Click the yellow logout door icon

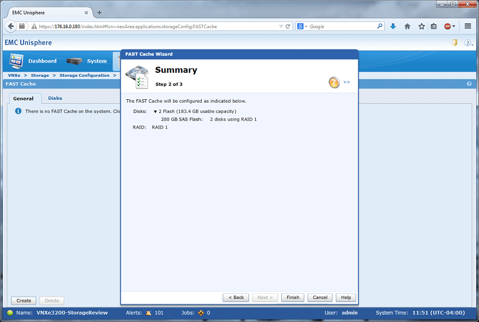point(455,42)
